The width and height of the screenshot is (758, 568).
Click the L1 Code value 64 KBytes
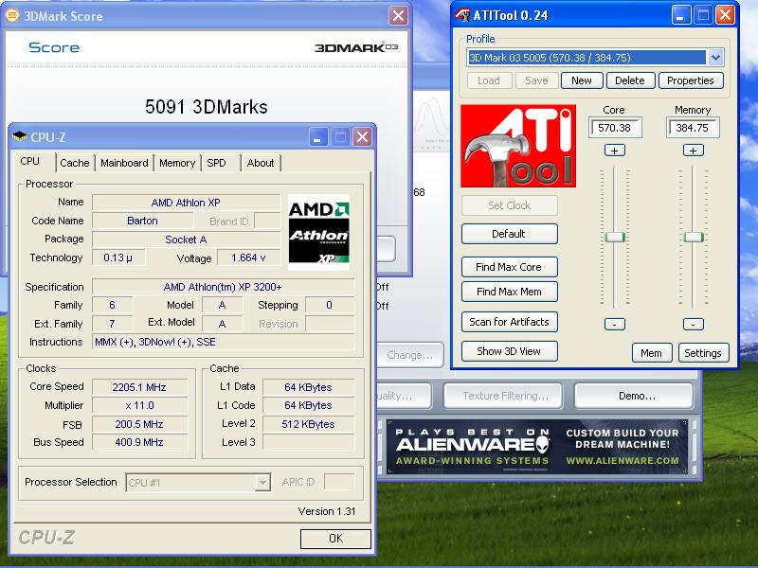point(308,406)
